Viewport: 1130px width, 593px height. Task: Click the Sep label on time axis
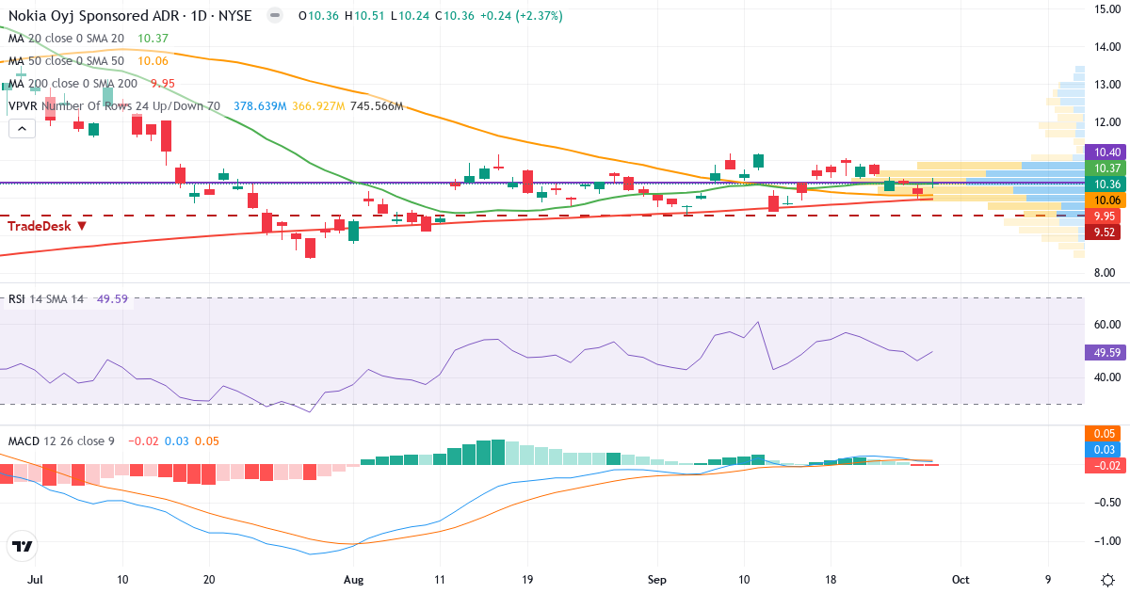[x=656, y=581]
